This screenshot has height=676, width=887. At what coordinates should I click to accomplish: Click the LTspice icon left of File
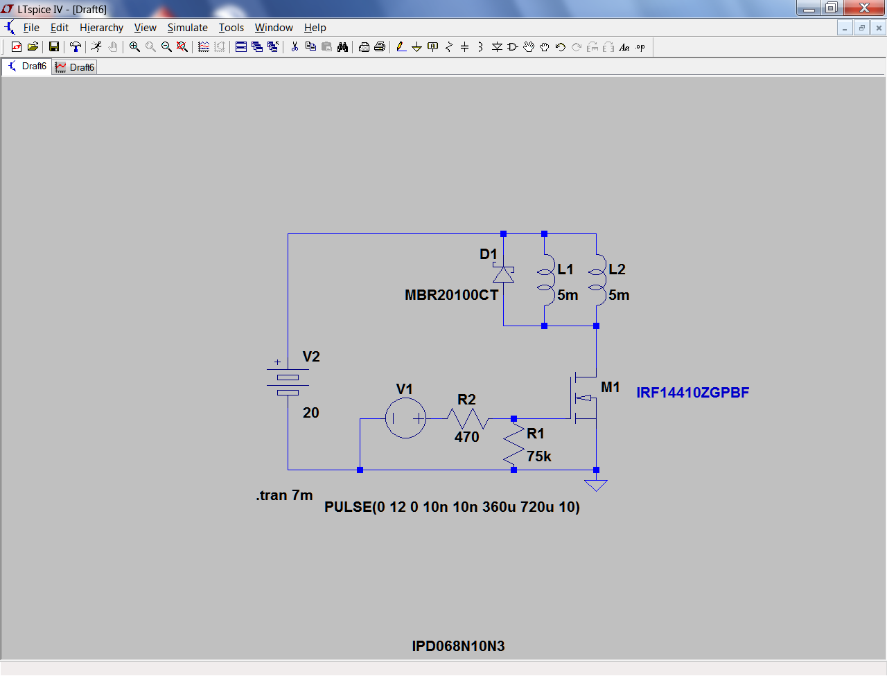(9, 28)
